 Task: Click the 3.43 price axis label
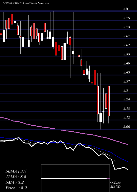click(x=127, y=72)
